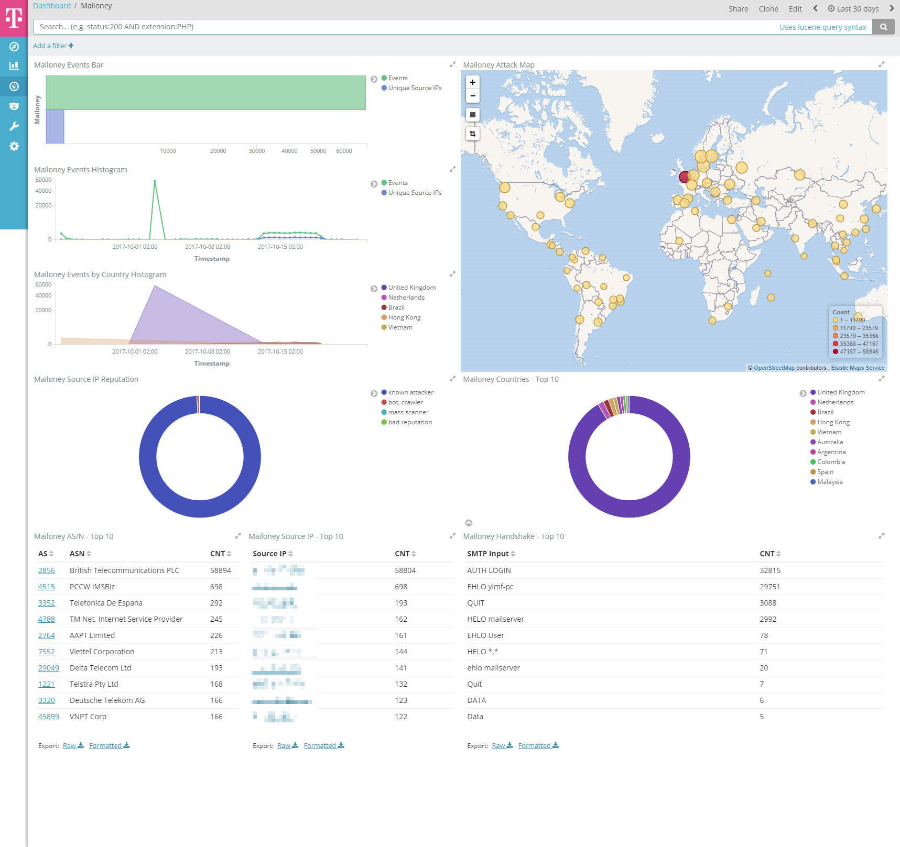
Task: Zoom out on the Mailoney Attack Map
Action: click(x=472, y=96)
